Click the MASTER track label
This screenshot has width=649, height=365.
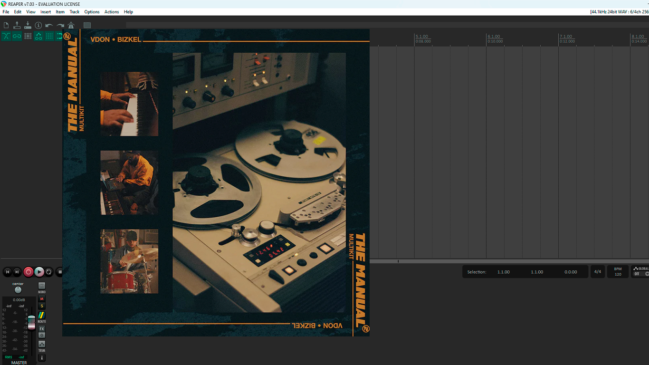point(19,363)
